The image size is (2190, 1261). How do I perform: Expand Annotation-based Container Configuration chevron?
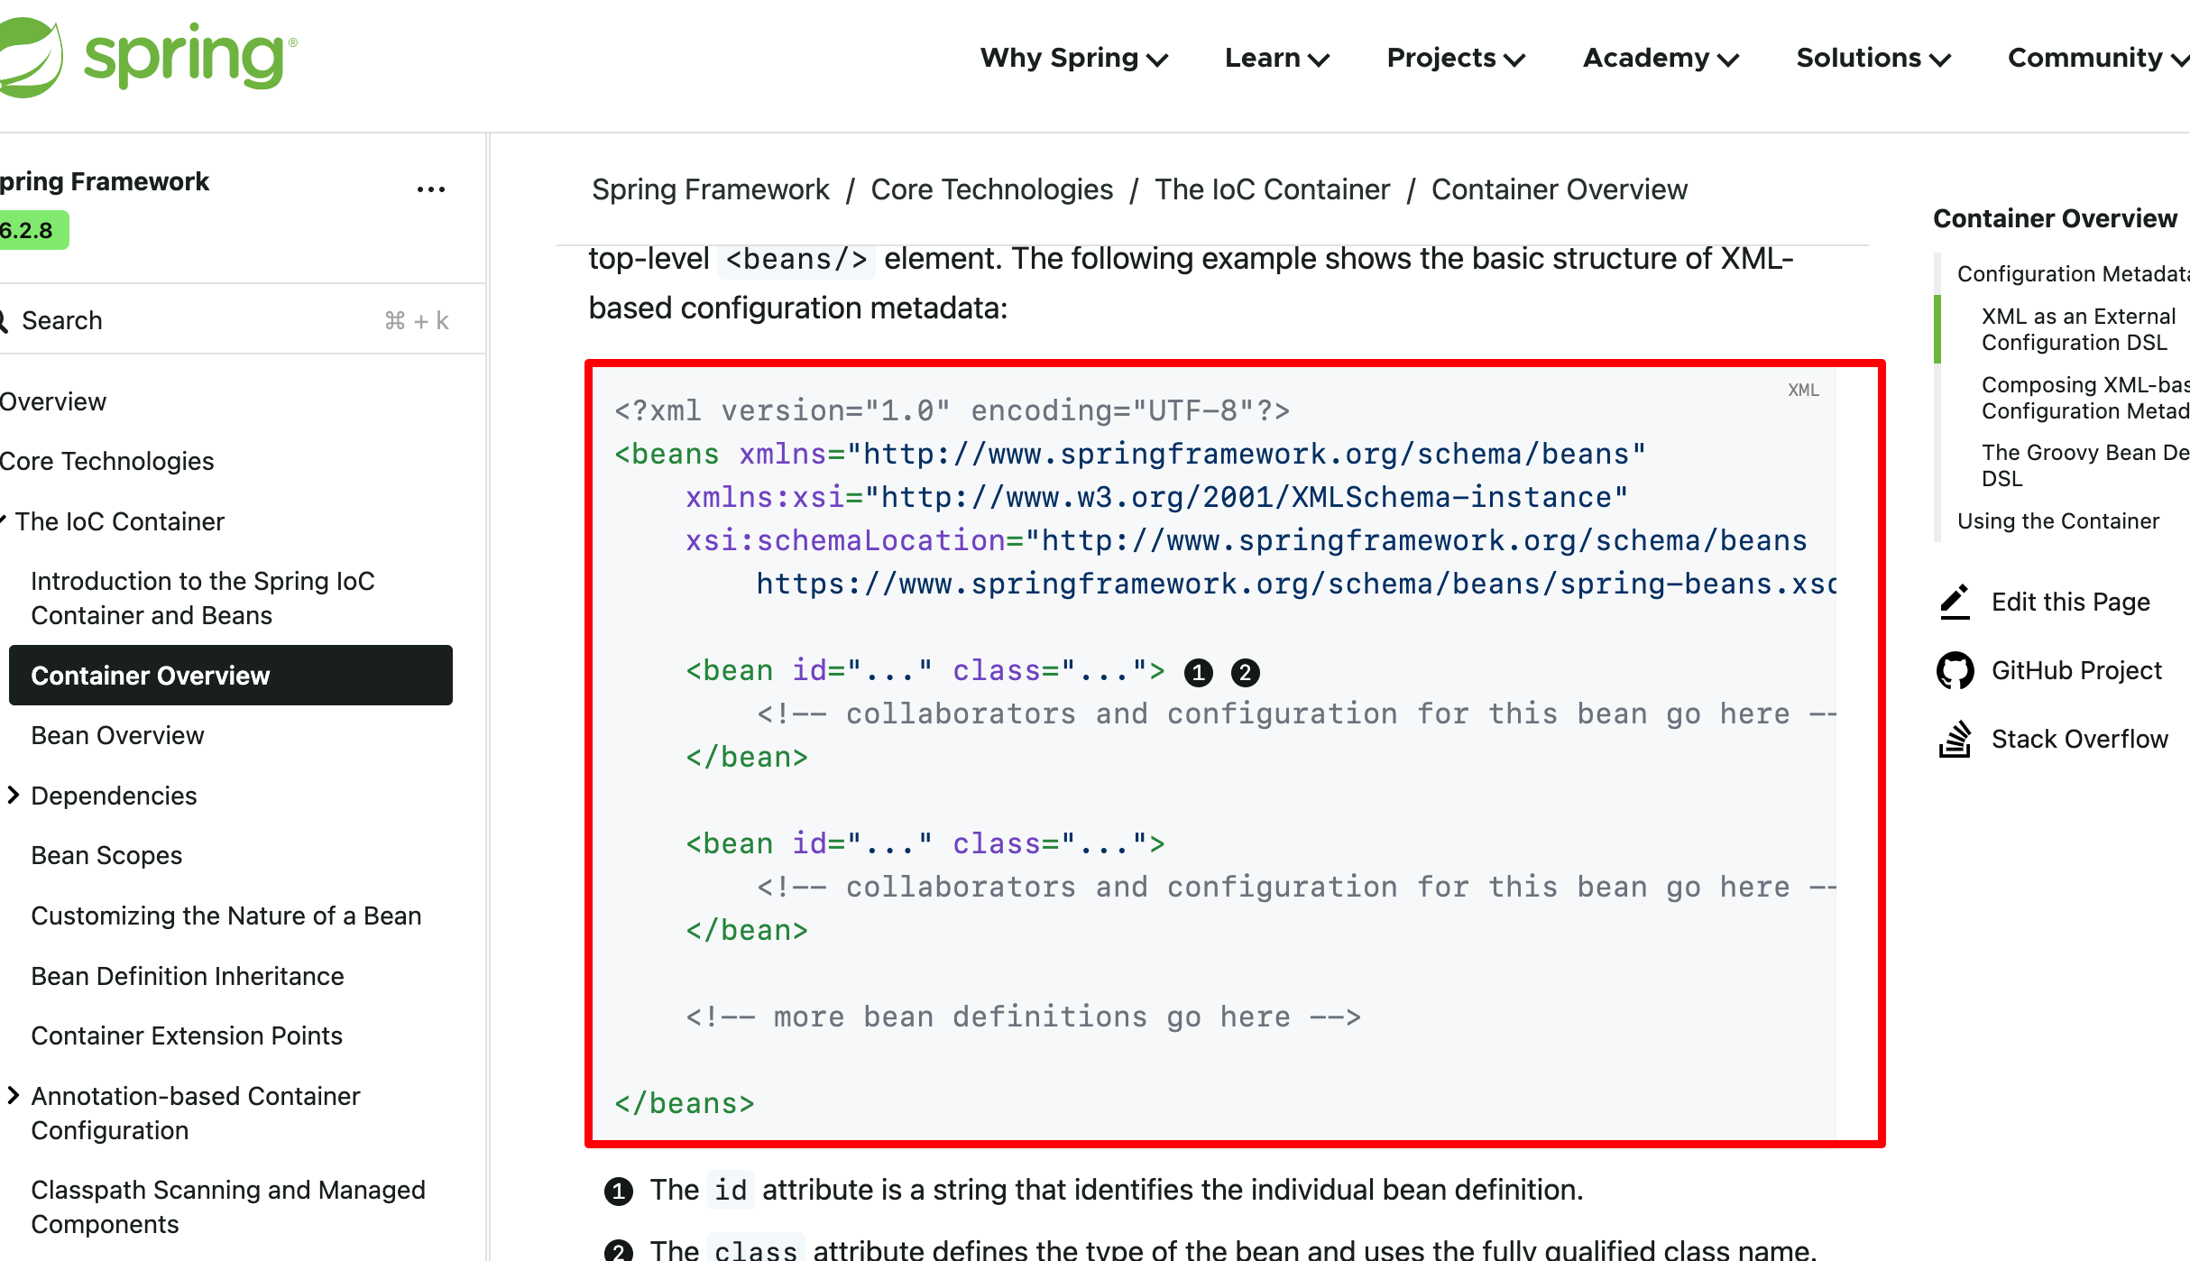click(x=14, y=1095)
